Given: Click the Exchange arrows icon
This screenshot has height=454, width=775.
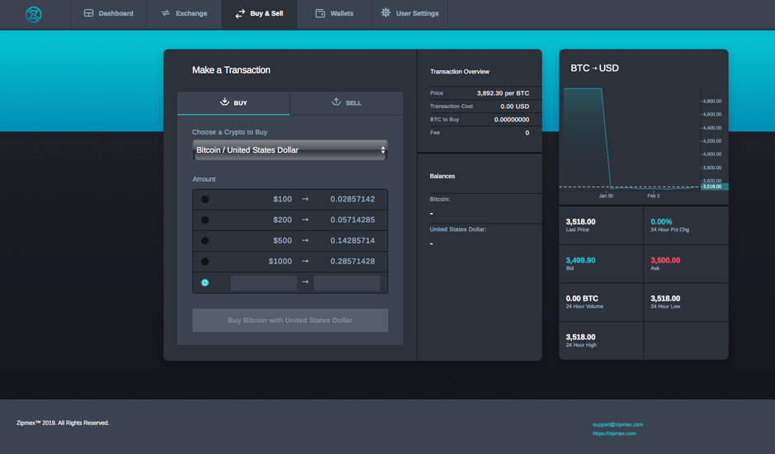Looking at the screenshot, I should [x=165, y=13].
